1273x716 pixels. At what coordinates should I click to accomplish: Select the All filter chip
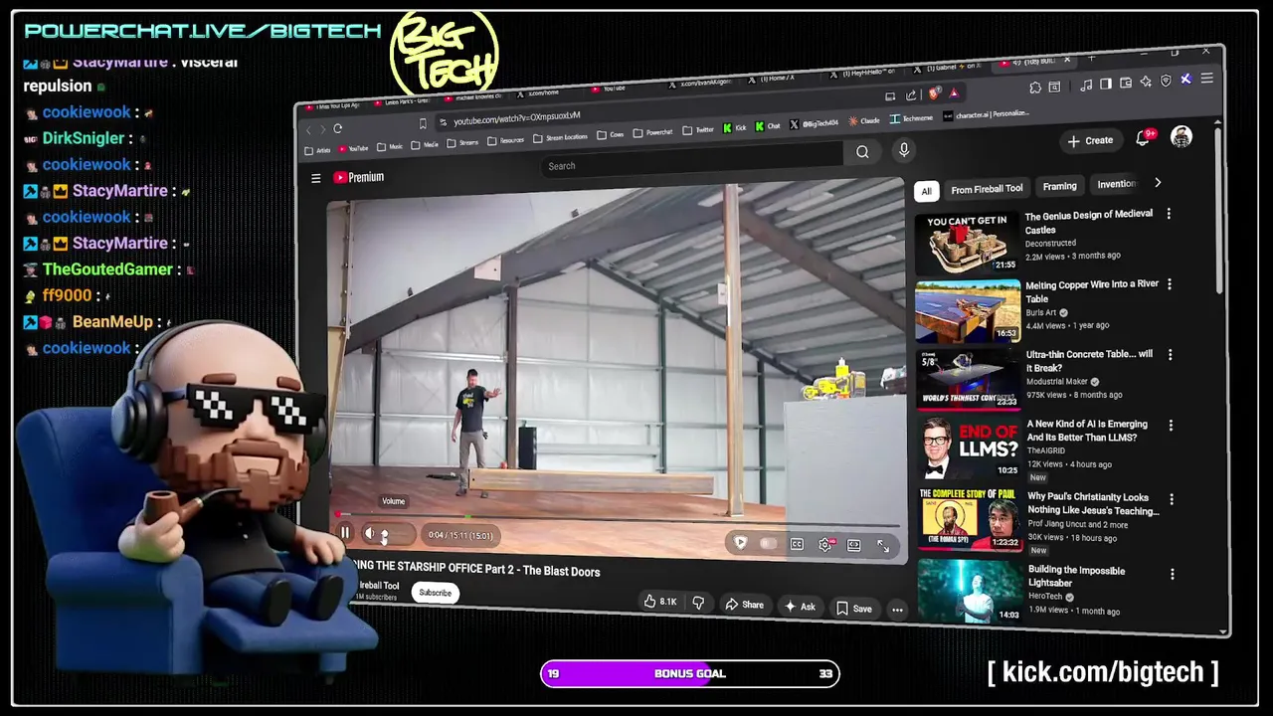pos(926,191)
